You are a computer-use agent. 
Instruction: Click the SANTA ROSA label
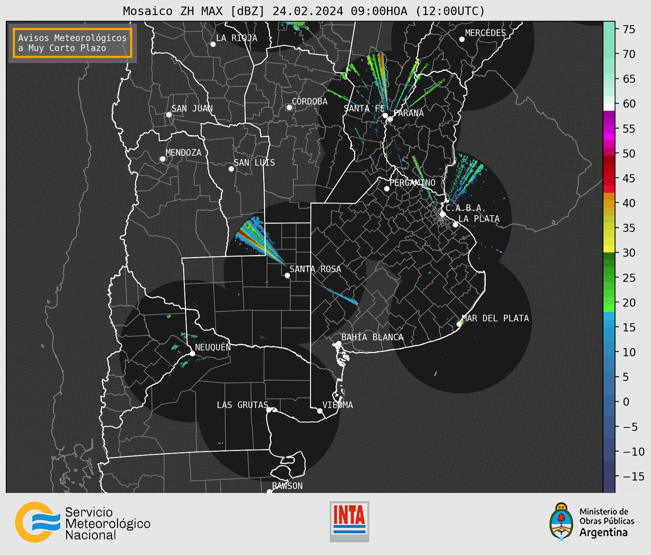click(x=315, y=269)
